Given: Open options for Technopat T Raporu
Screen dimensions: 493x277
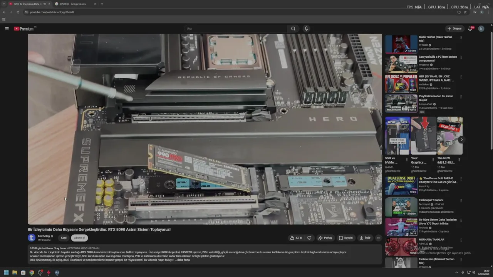Looking at the screenshot, I should (x=461, y=200).
